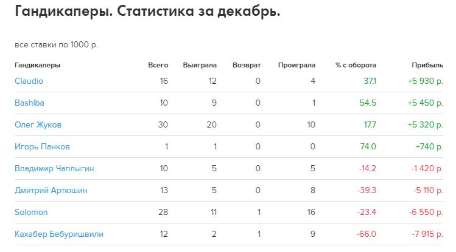Open the Олег Жуков profile link
Image resolution: width=456 pixels, height=252 pixels.
point(38,124)
